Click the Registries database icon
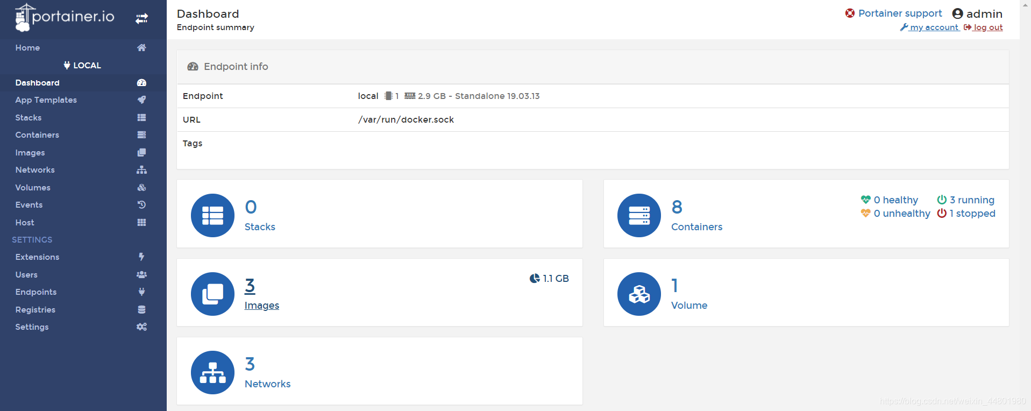 coord(141,309)
